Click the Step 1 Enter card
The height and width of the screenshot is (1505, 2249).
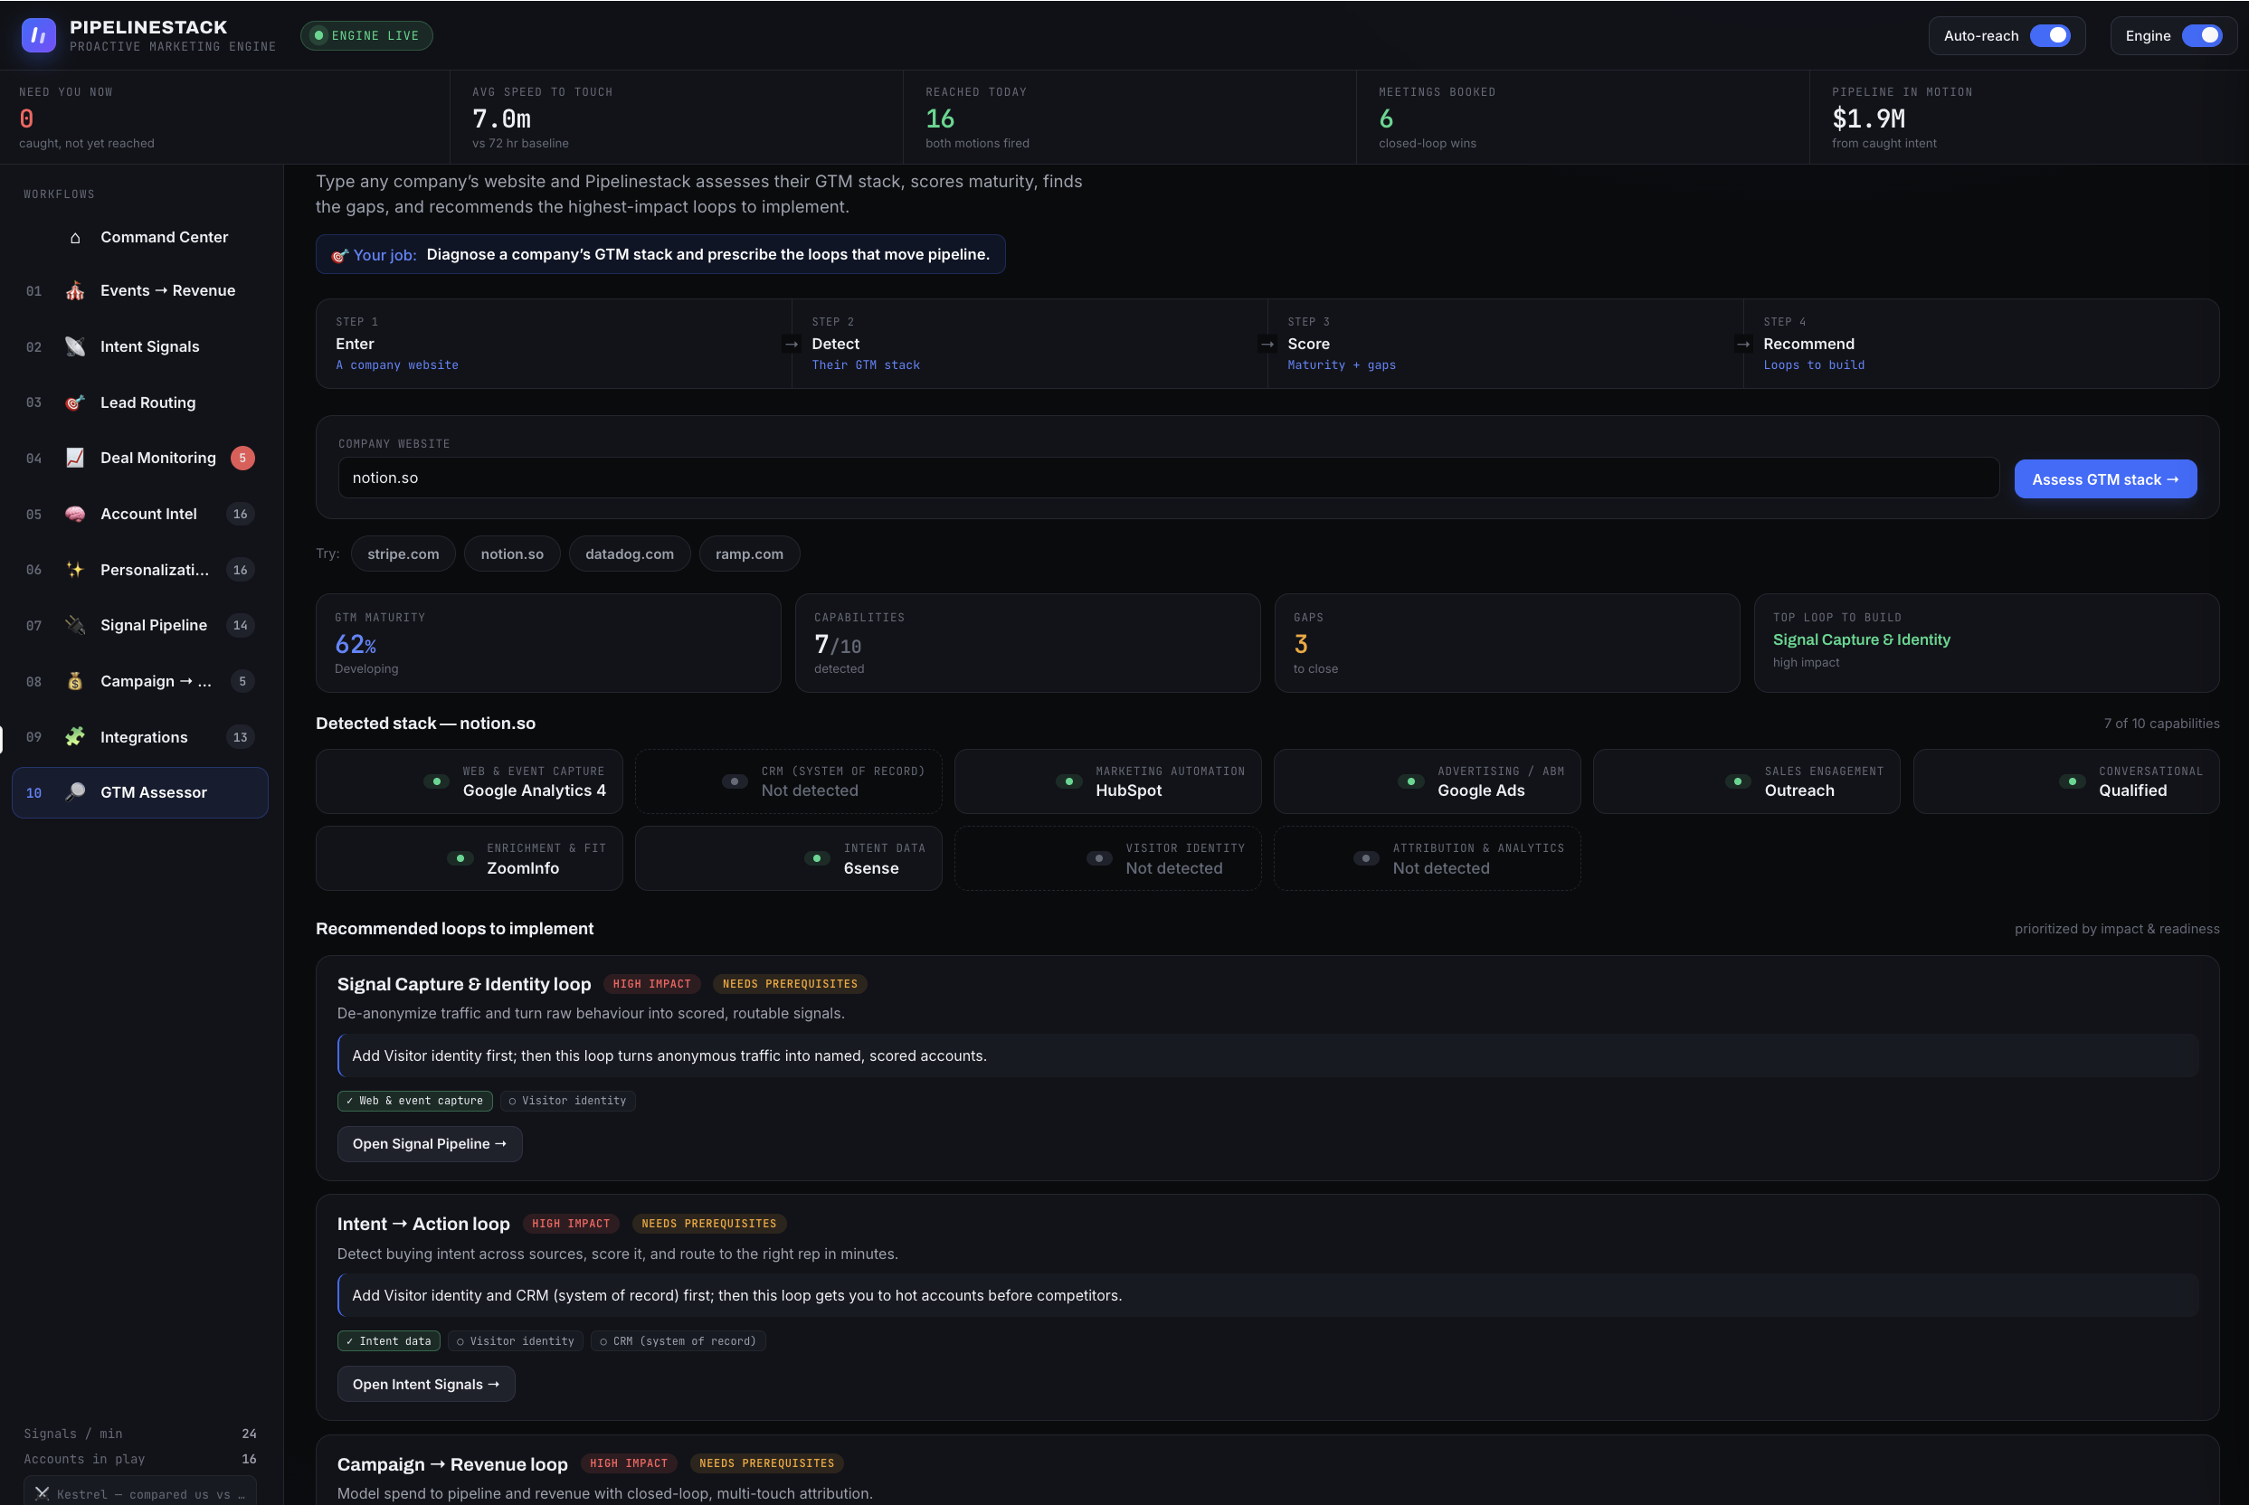point(554,344)
